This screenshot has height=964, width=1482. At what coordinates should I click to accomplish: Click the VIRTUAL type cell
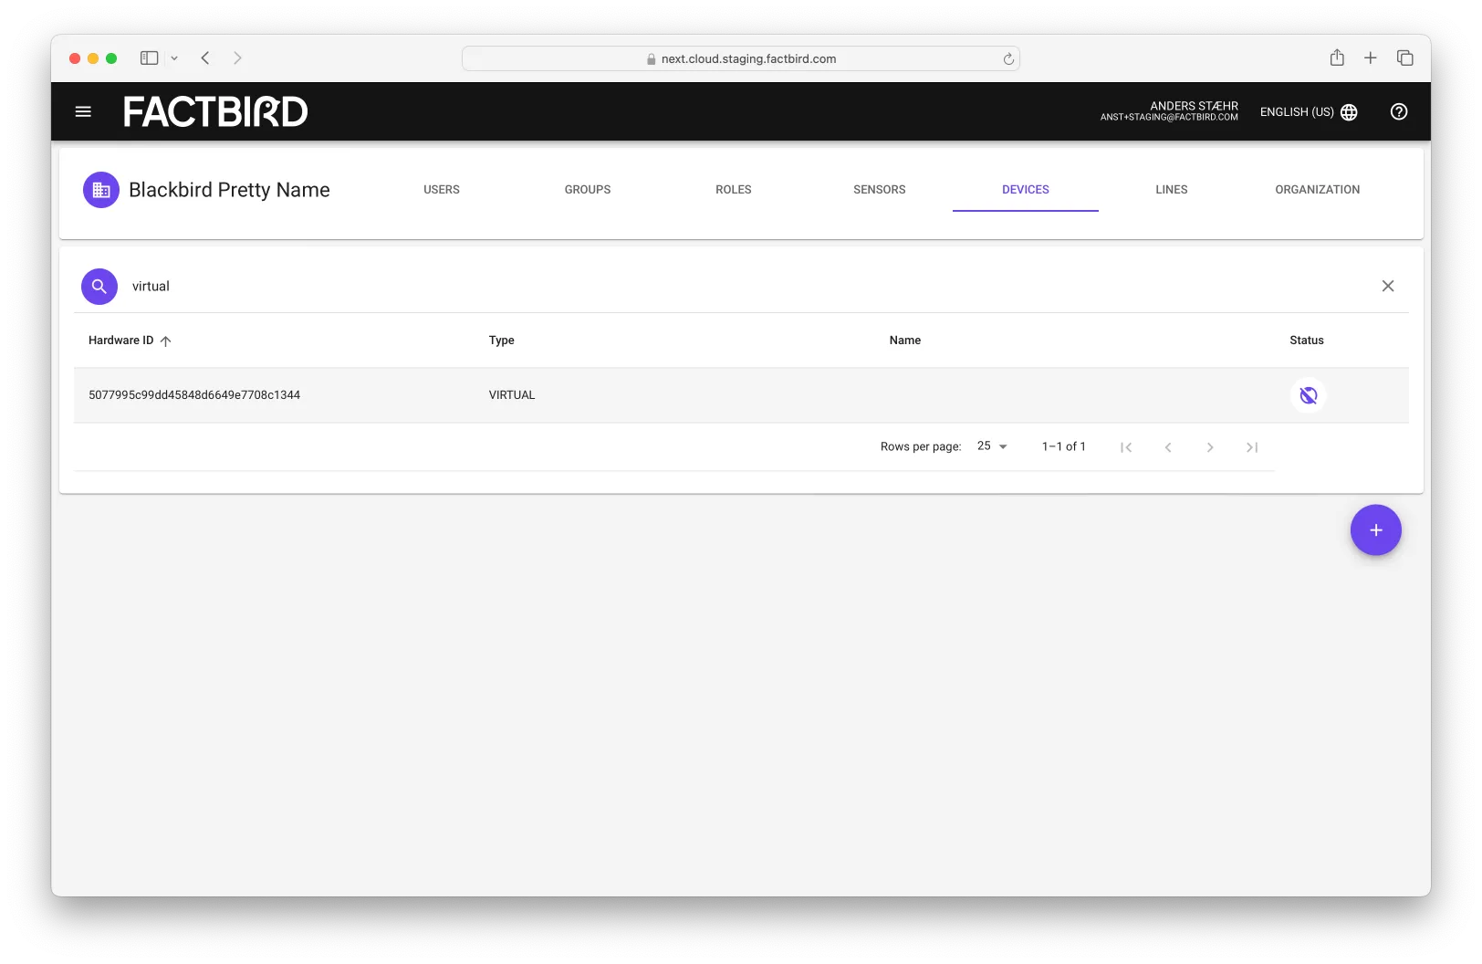pyautogui.click(x=512, y=395)
